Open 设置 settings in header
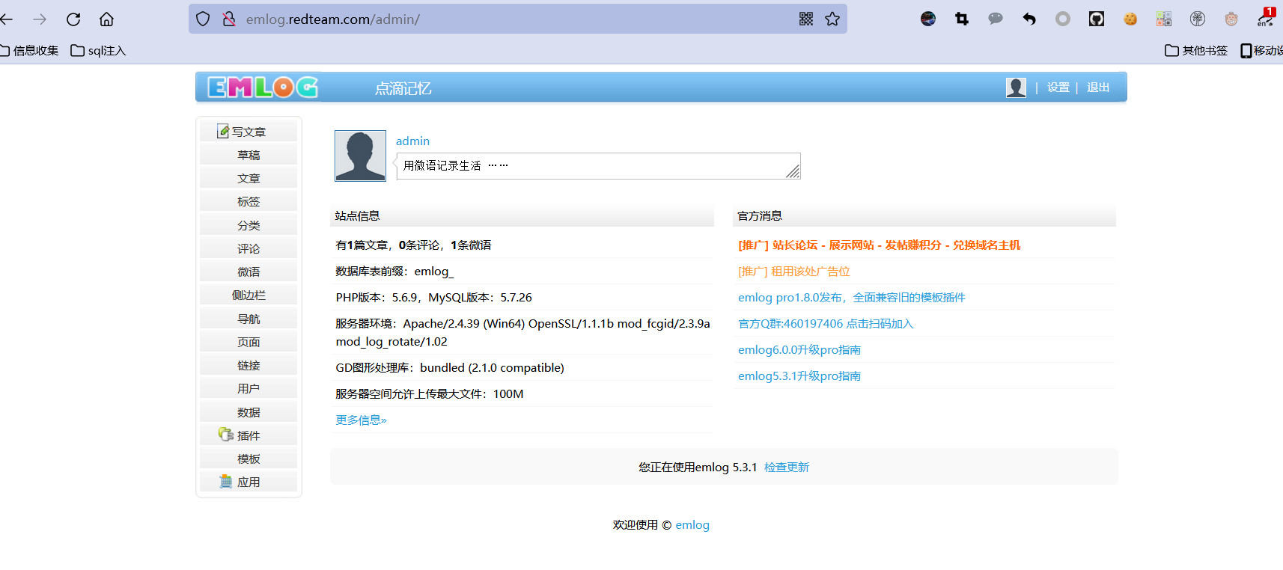The image size is (1283, 570). point(1058,88)
